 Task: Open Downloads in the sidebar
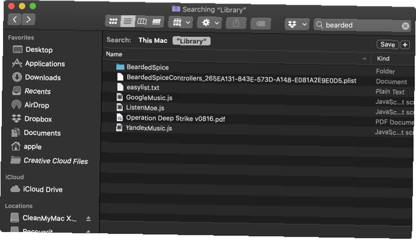coord(43,77)
